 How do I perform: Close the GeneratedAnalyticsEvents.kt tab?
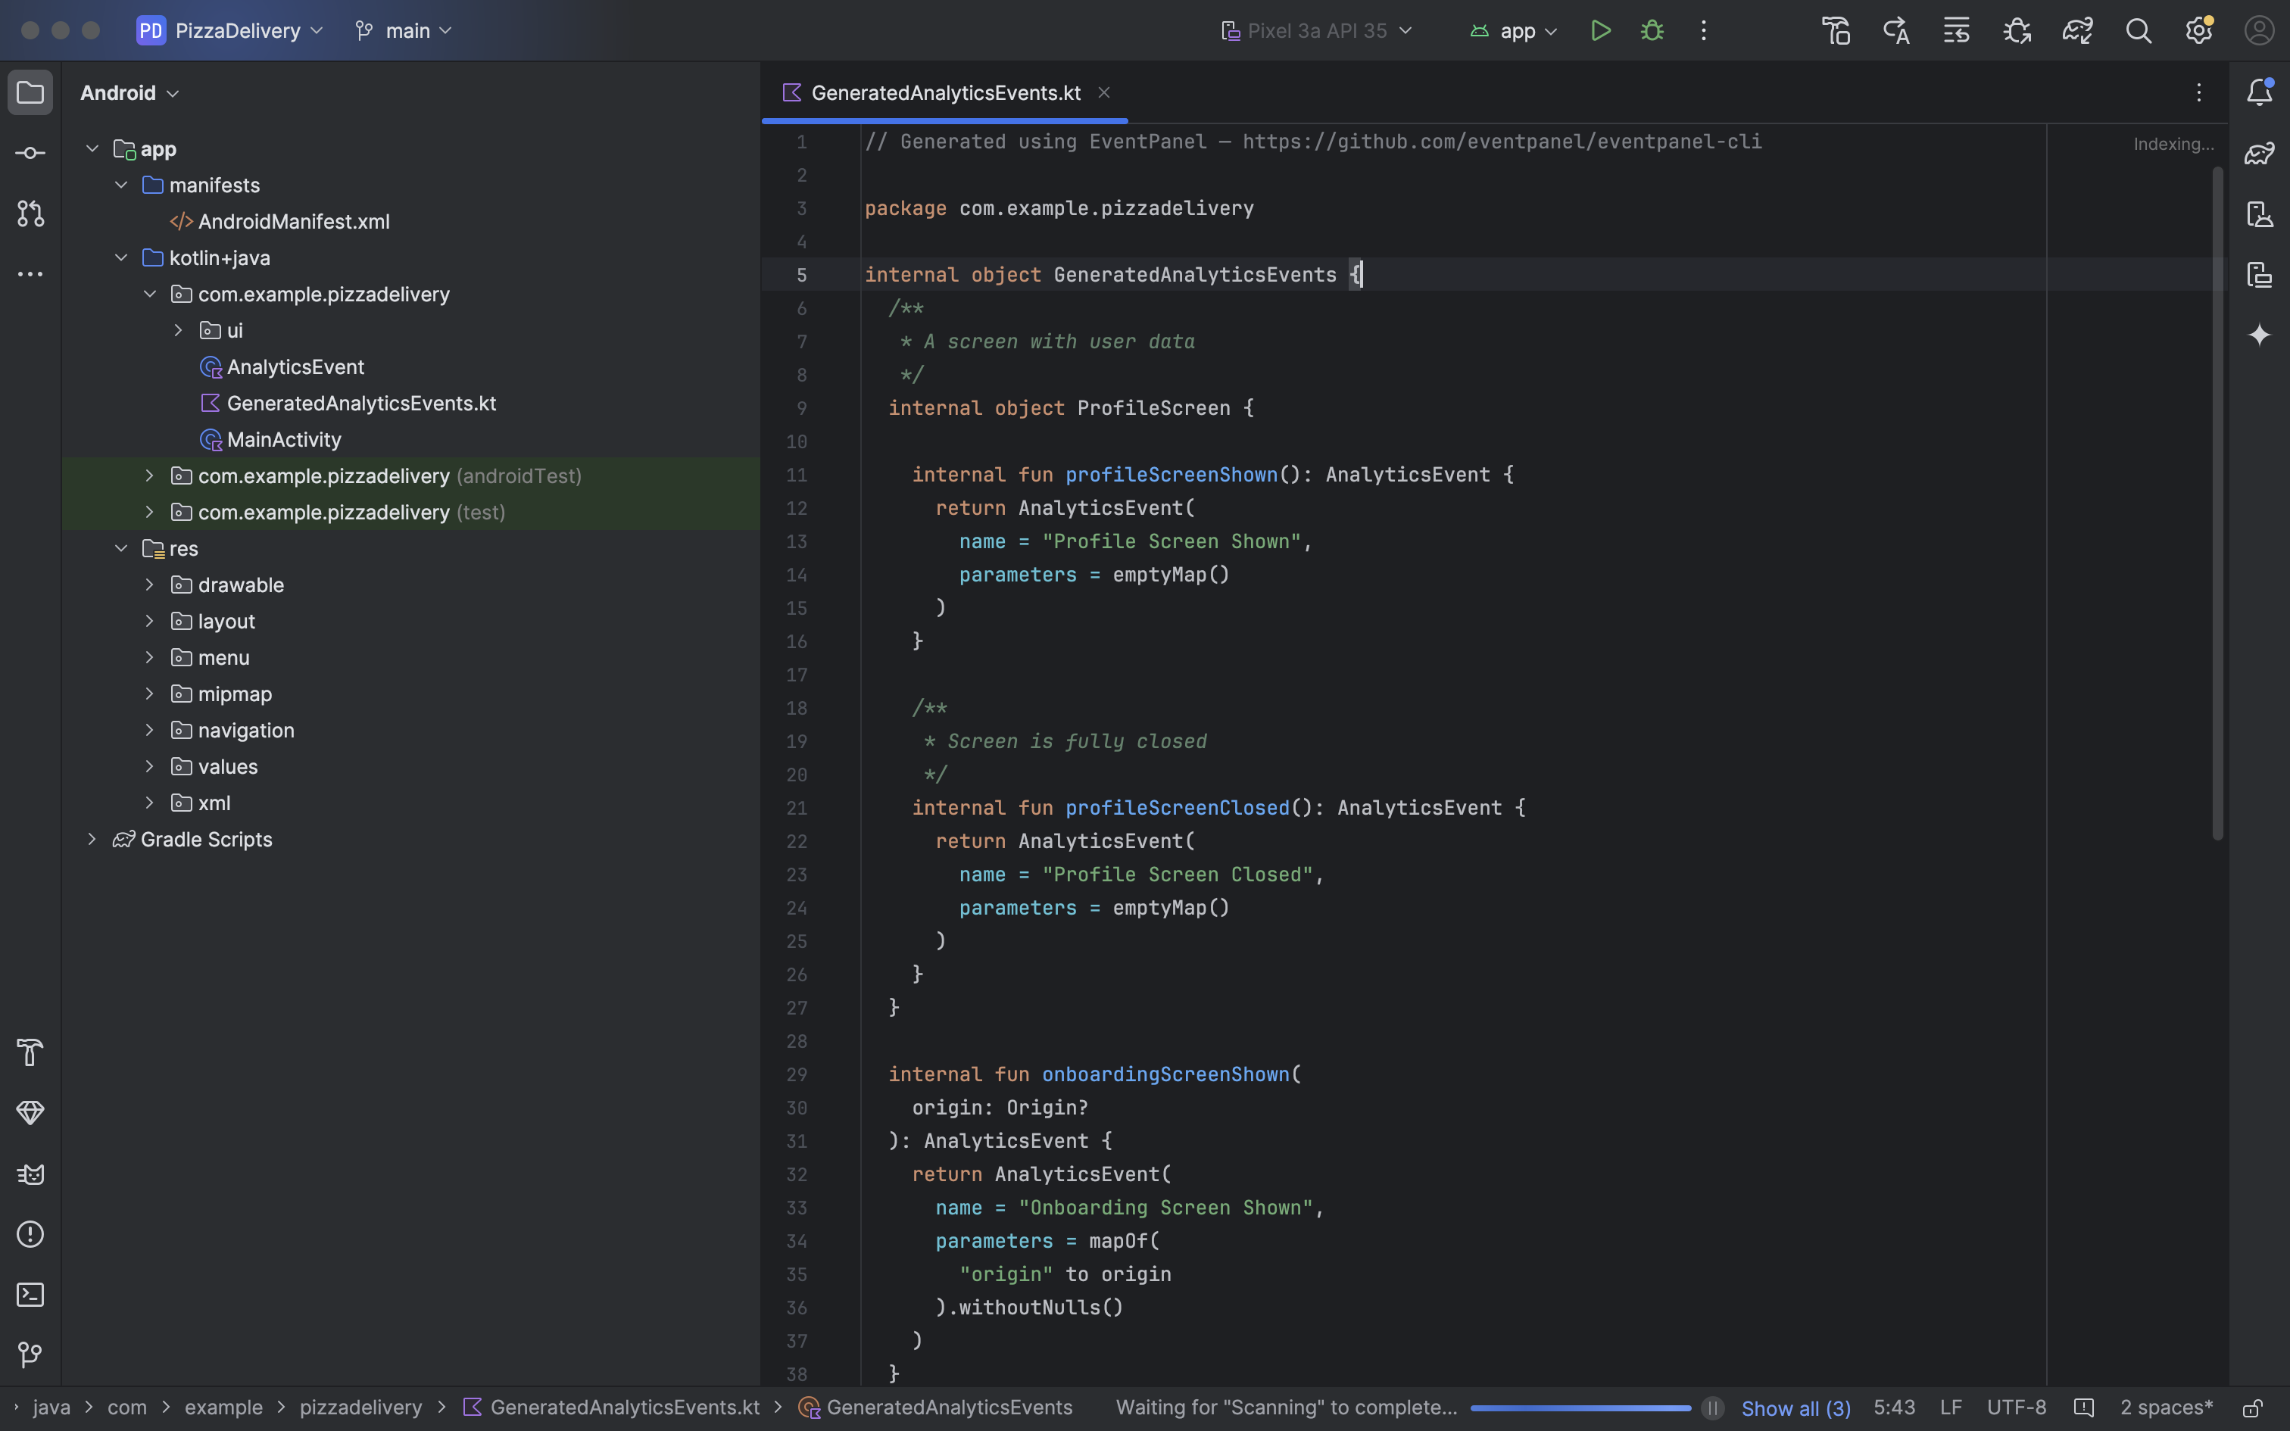point(1103,92)
